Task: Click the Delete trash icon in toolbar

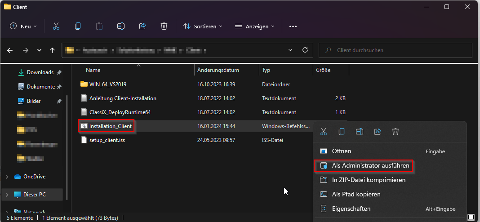Action: coord(164,27)
